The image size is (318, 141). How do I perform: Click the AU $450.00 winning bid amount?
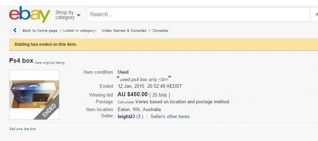coord(132,94)
